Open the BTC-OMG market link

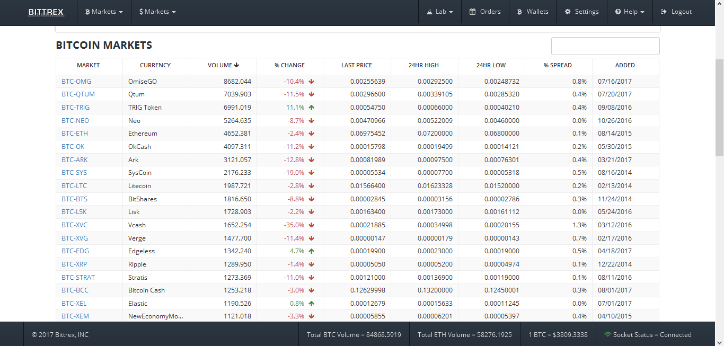[x=76, y=81]
